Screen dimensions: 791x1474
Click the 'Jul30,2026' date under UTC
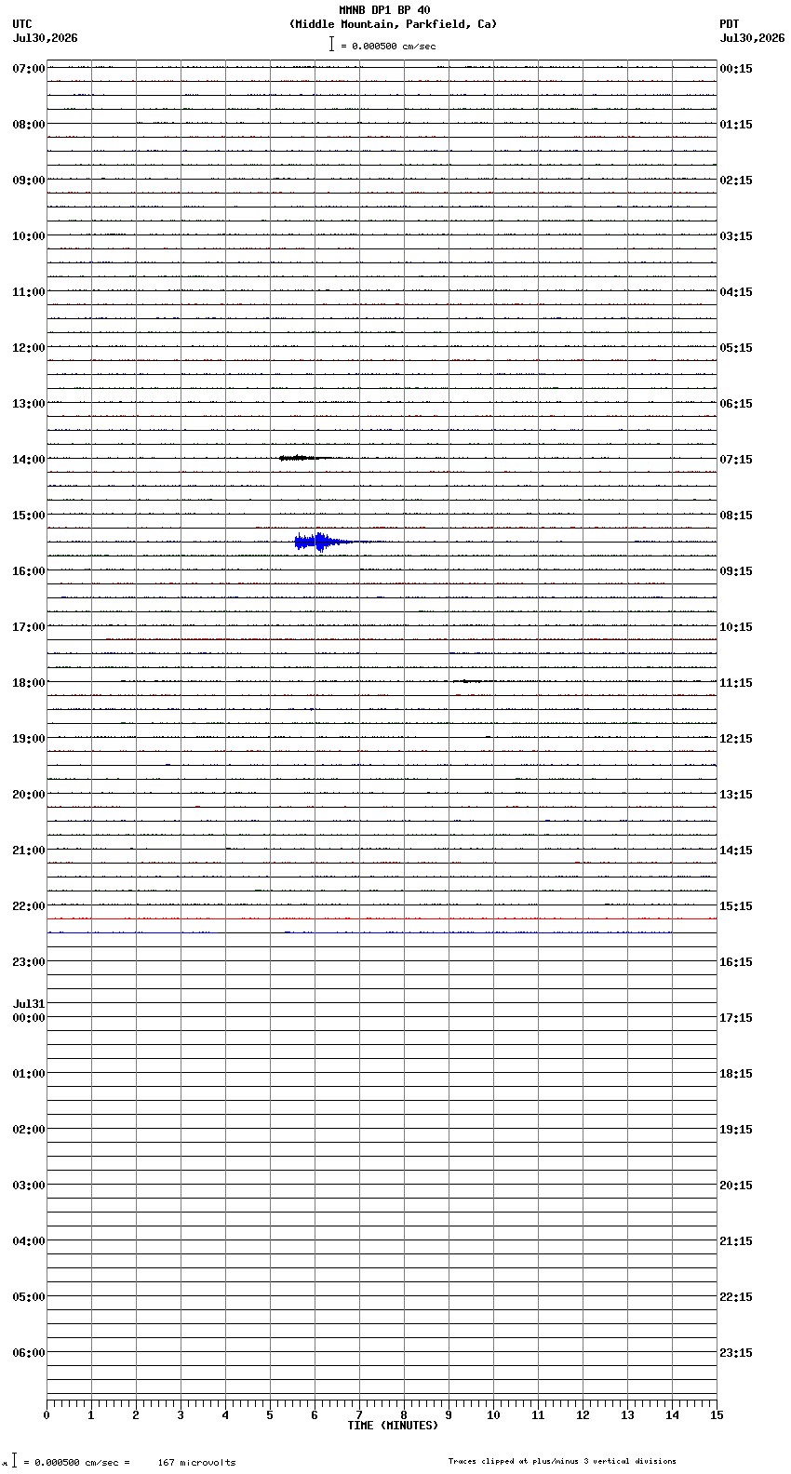click(46, 38)
